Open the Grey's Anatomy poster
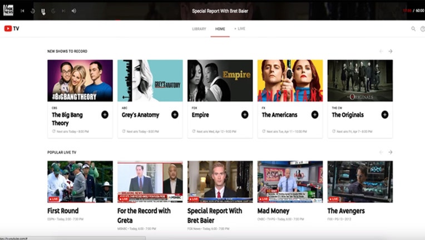The width and height of the screenshot is (425, 240). coord(150,81)
